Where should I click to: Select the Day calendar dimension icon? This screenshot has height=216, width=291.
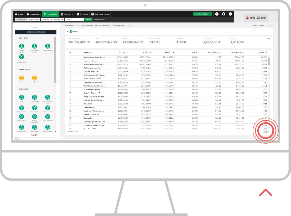coord(22,97)
